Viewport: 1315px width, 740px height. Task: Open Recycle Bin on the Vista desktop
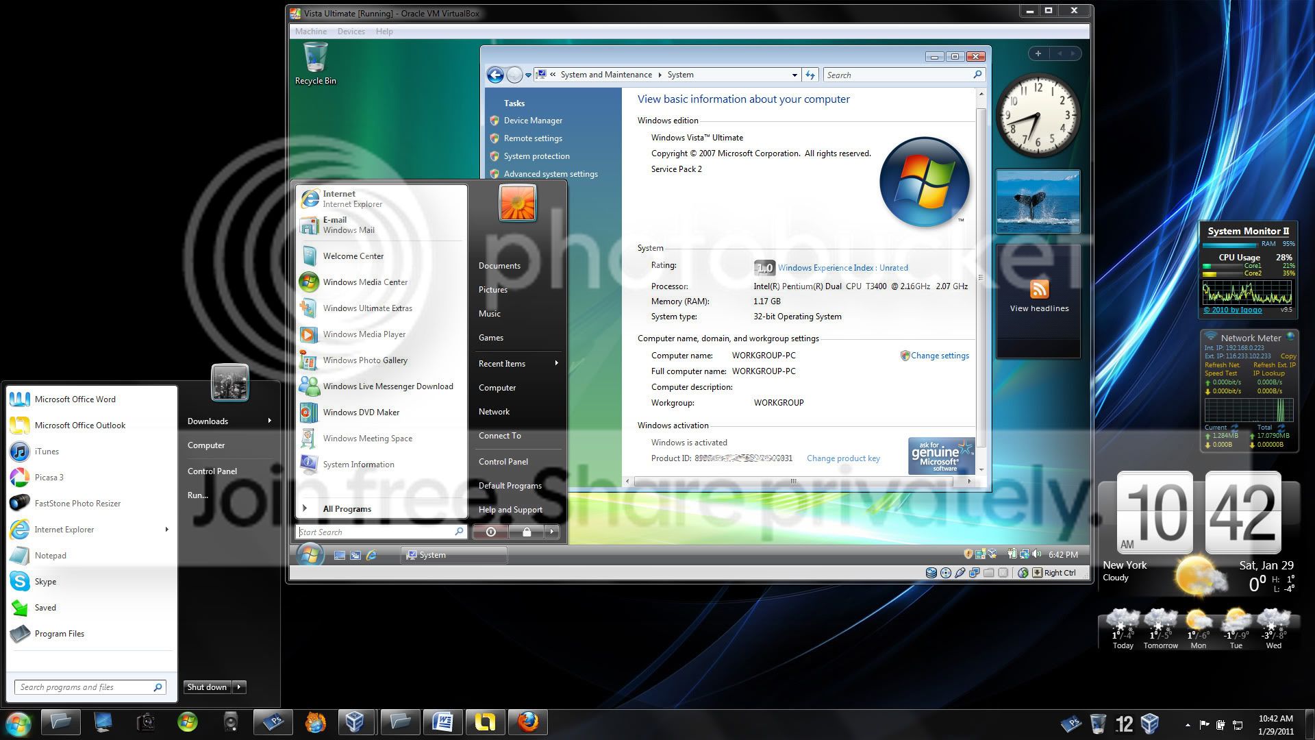click(315, 63)
